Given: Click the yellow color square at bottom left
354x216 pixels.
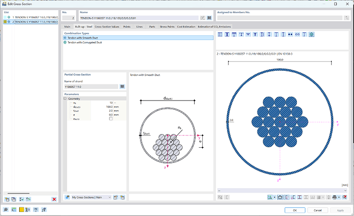Looking at the screenshot, I should [x=21, y=209].
